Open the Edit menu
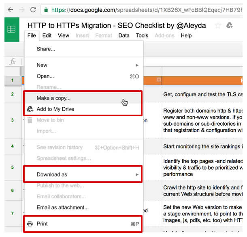Viewport: 247px width, 237px height. click(47, 35)
